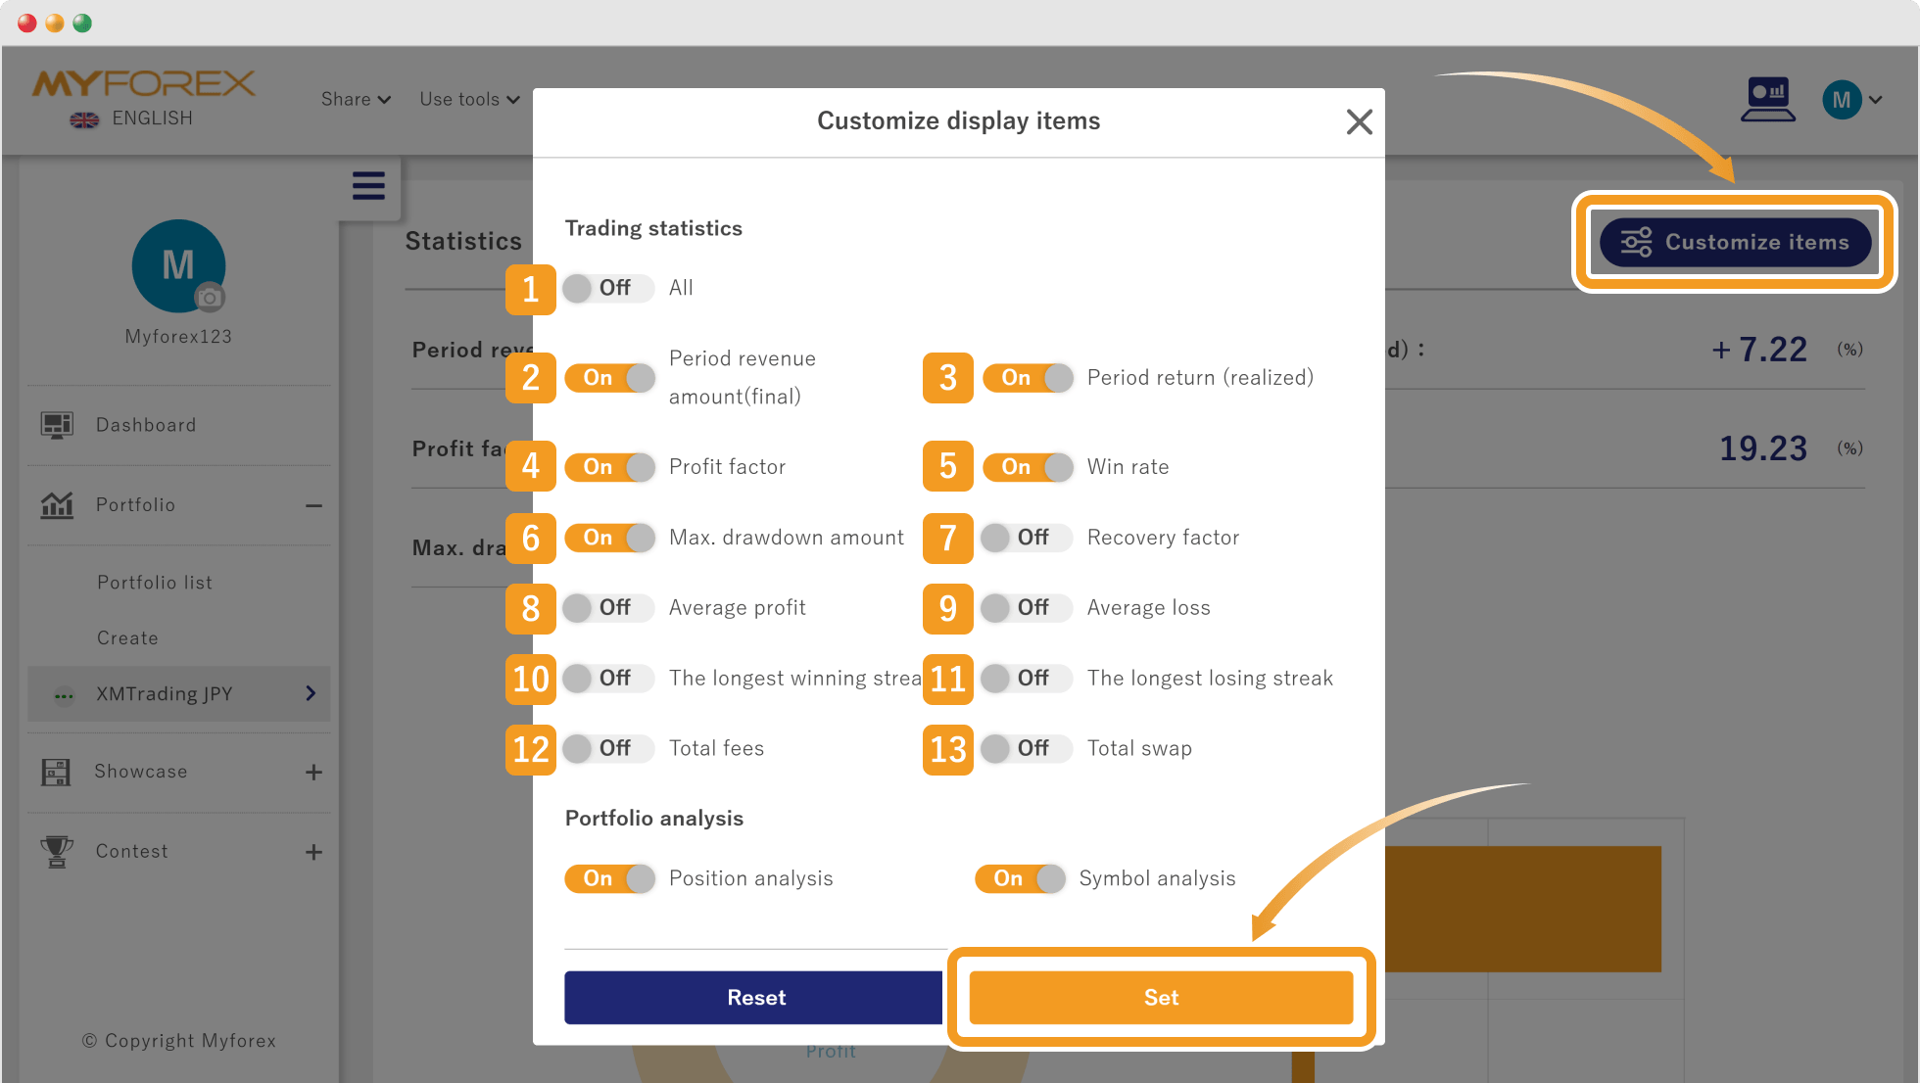
Task: Toggle The longest losing streak switch
Action: pos(1027,679)
